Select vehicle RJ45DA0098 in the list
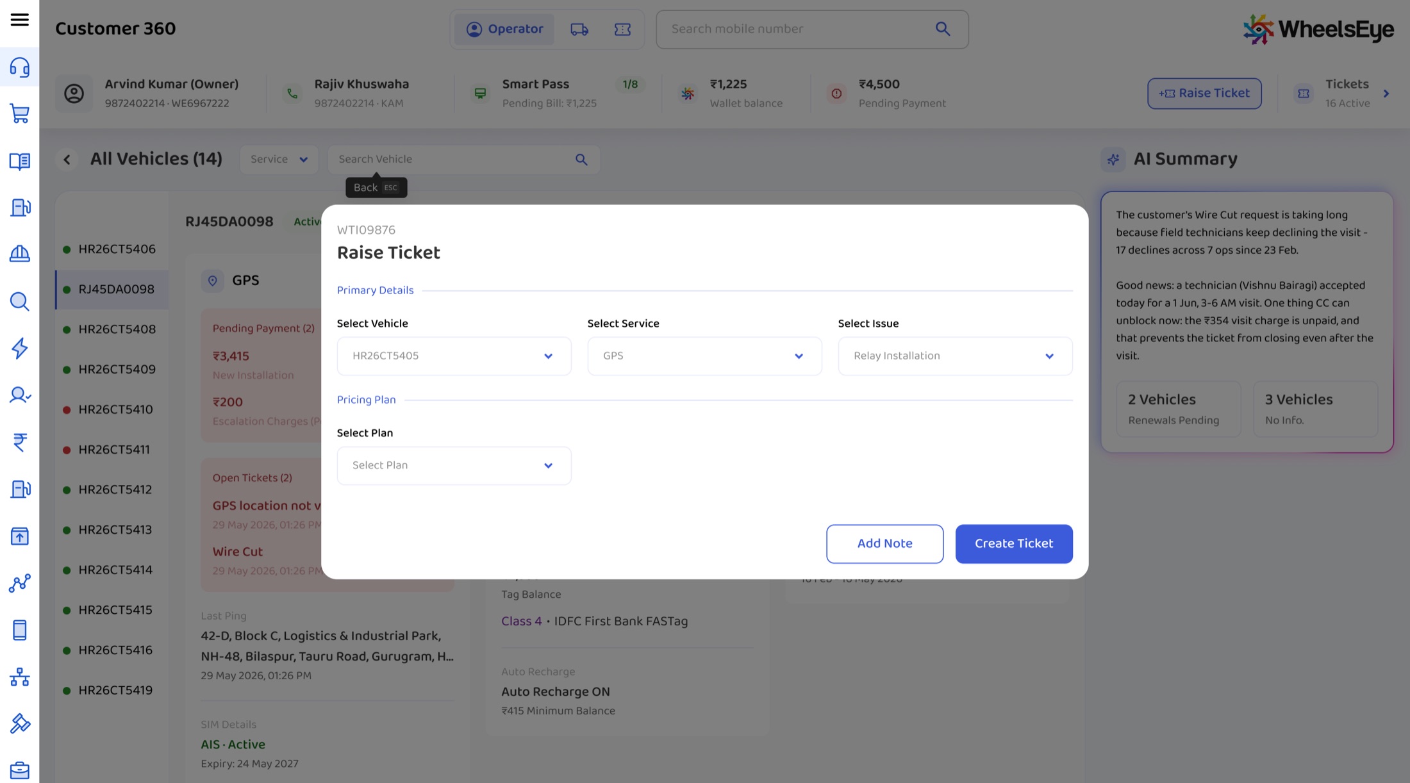Image resolution: width=1410 pixels, height=783 pixels. click(x=112, y=290)
